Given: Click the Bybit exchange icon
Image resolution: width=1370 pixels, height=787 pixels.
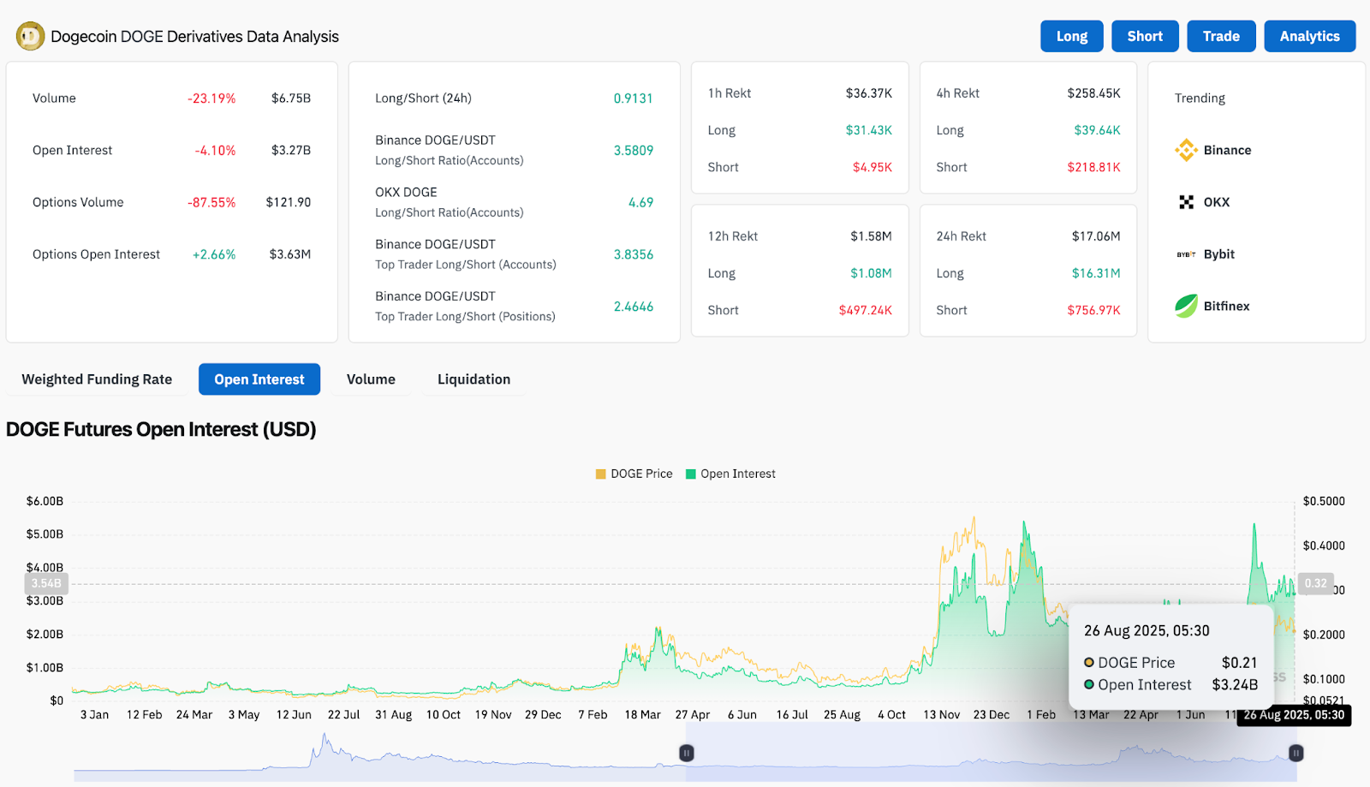Looking at the screenshot, I should [1186, 254].
